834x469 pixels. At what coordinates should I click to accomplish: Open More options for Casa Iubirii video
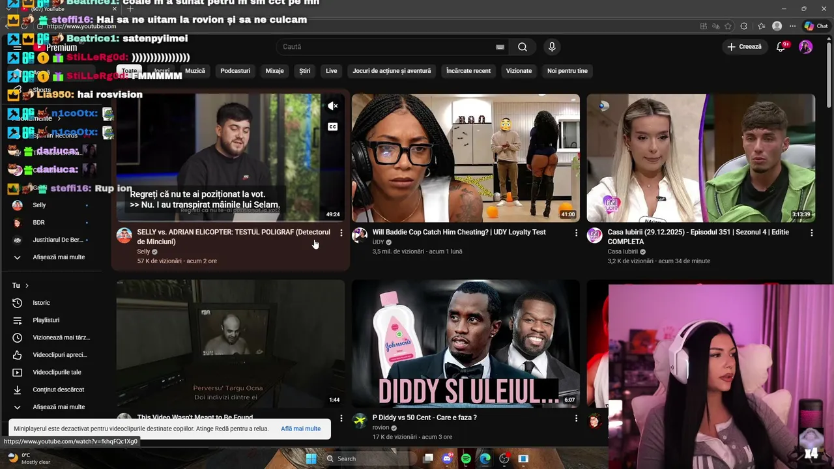pos(811,233)
